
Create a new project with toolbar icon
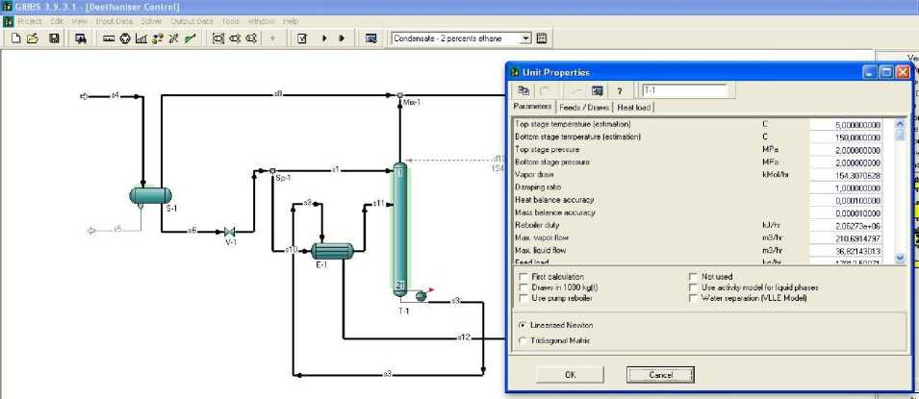click(16, 38)
